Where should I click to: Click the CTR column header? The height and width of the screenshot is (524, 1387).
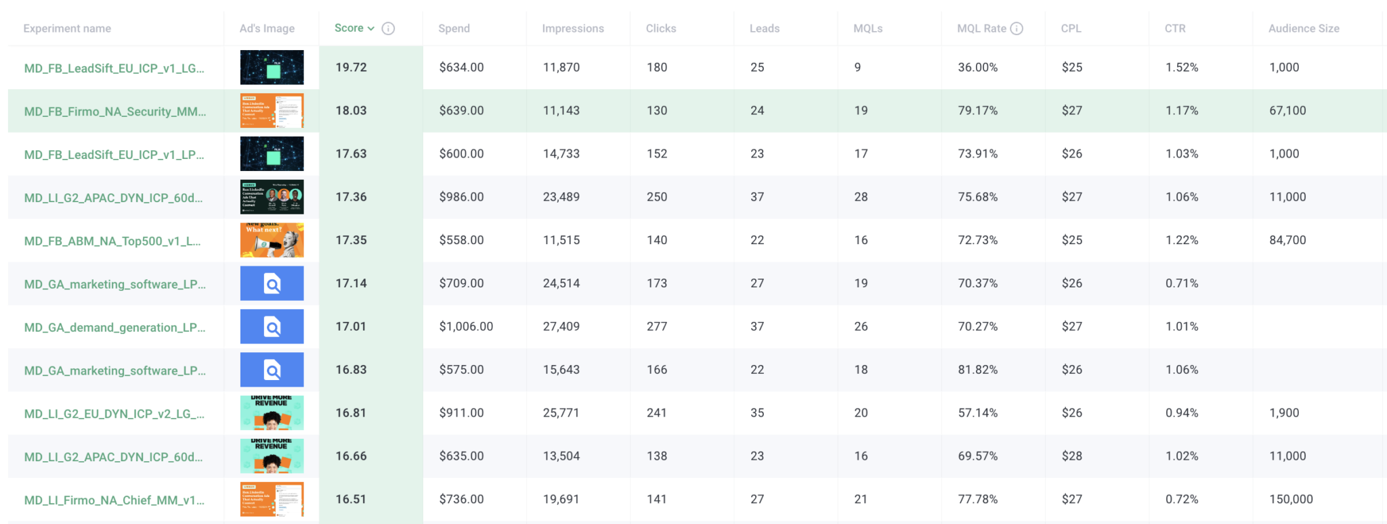pyautogui.click(x=1174, y=28)
